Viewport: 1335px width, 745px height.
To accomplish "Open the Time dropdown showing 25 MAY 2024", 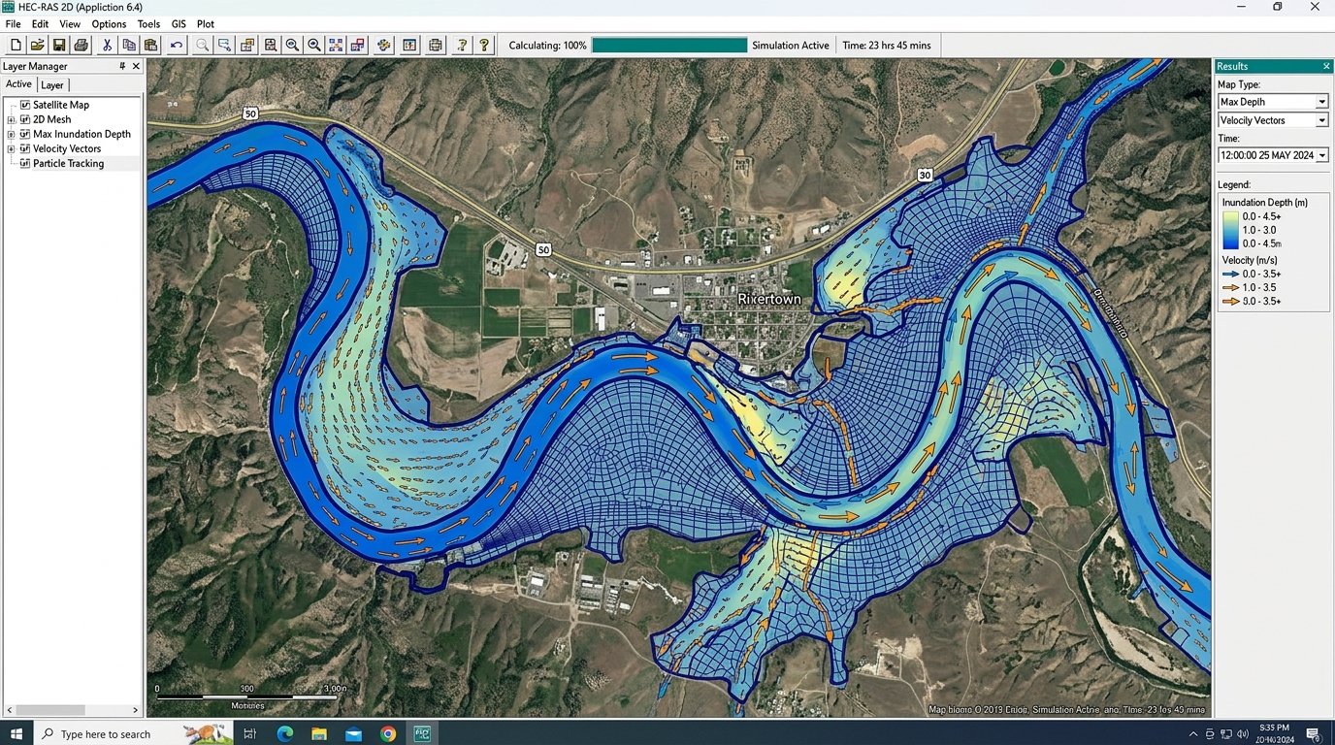I will point(1321,155).
